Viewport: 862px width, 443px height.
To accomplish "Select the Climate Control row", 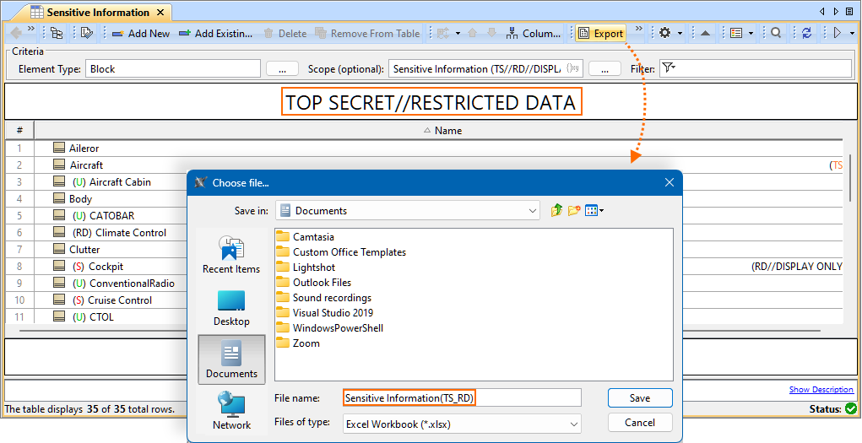I will click(96, 233).
